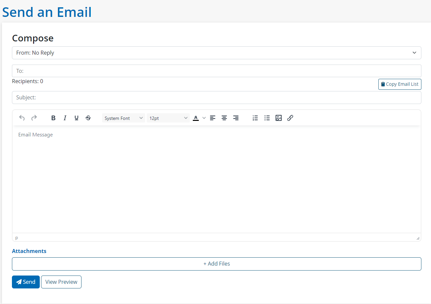
Task: Apply Strikethrough formatting
Action: tap(88, 118)
